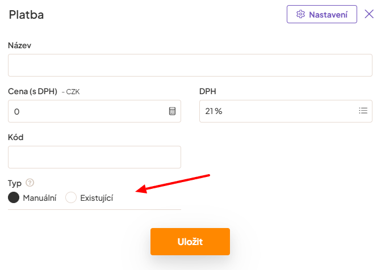Focus the Kód input field
This screenshot has height=270, width=381.
tap(94, 157)
